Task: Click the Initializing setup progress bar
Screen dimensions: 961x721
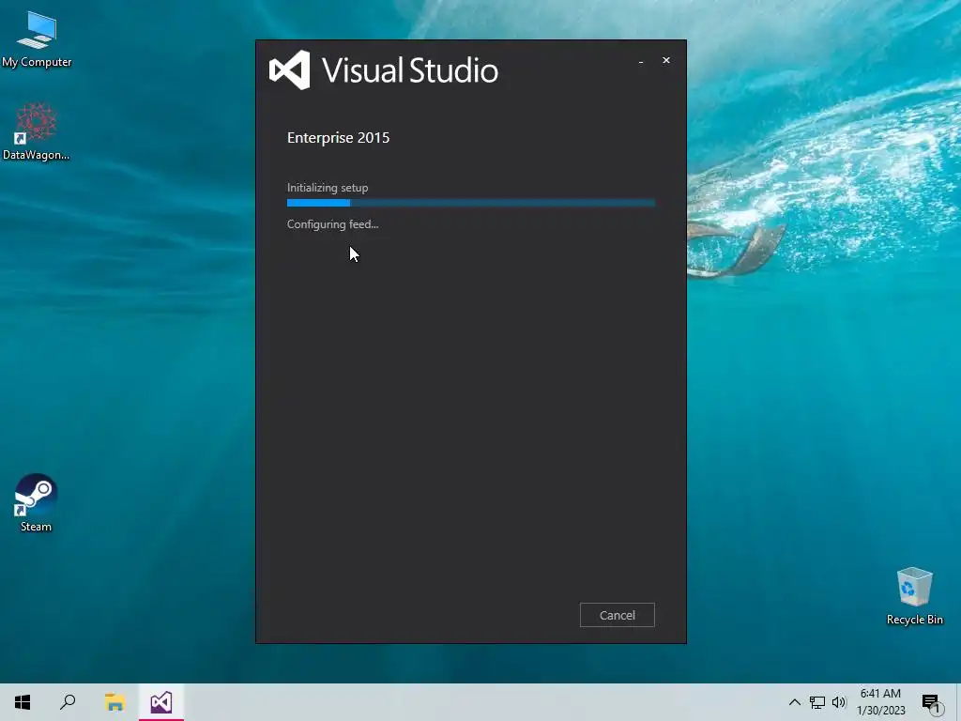Action: click(471, 203)
